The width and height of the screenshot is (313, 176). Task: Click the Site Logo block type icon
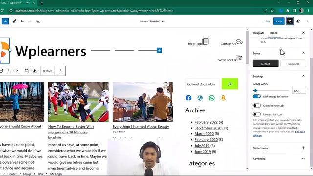[1, 71]
